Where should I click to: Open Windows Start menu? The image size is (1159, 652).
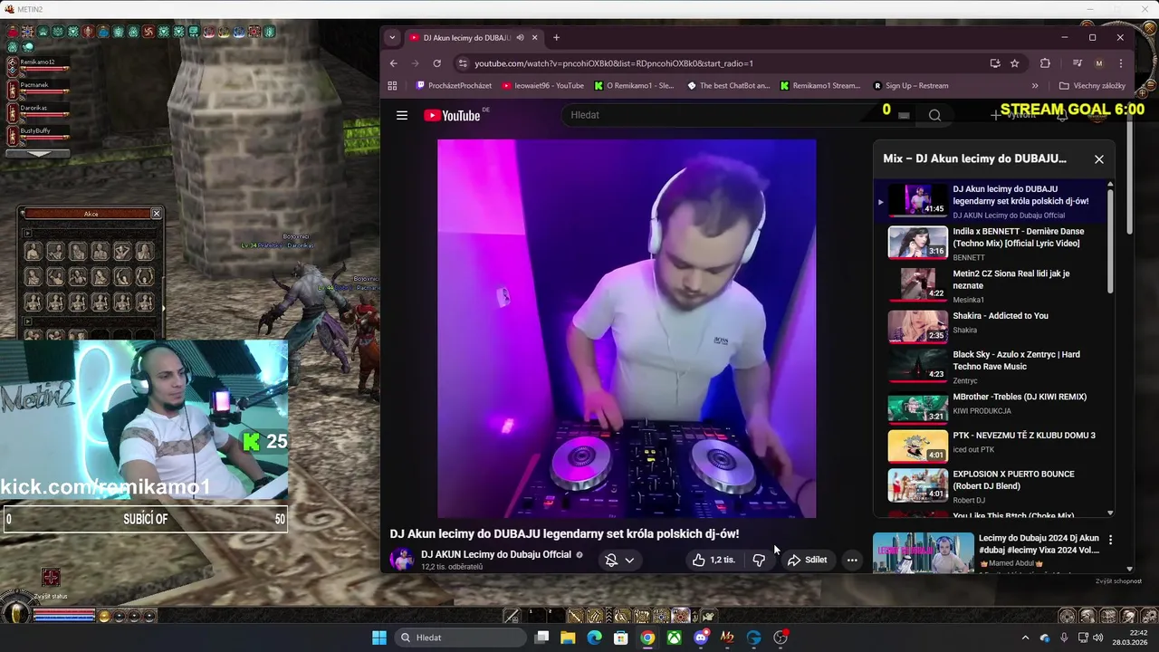click(379, 638)
